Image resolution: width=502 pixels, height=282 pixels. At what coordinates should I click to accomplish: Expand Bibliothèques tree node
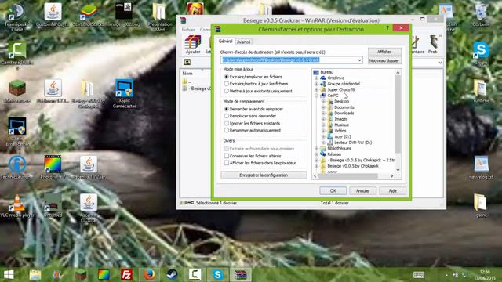[x=316, y=149]
